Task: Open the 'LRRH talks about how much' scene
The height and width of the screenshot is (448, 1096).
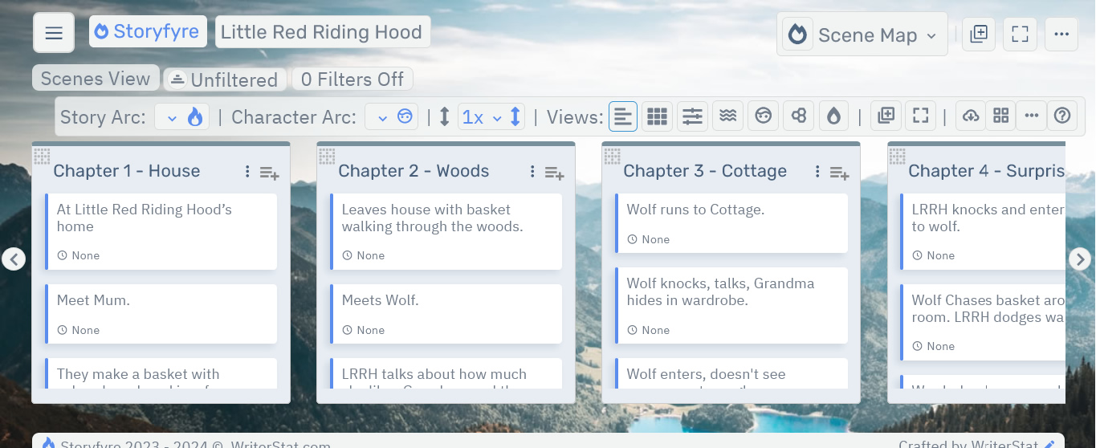Action: point(446,374)
